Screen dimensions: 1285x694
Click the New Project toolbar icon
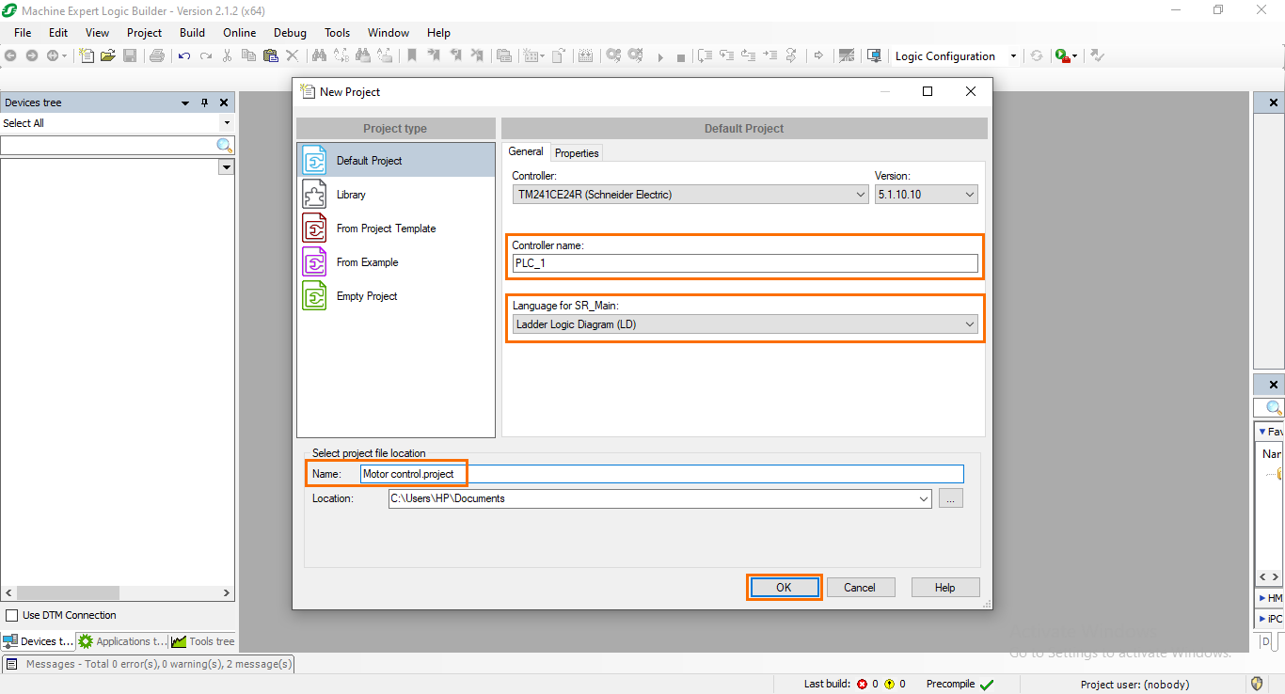tap(87, 55)
